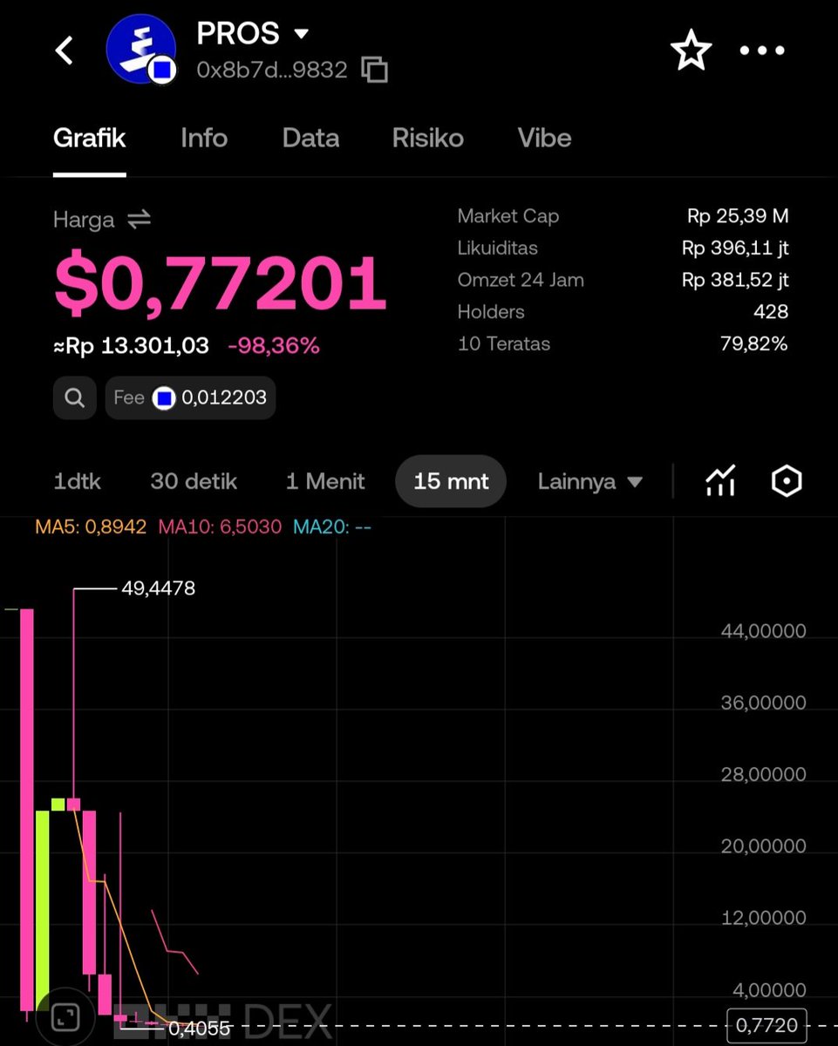This screenshot has width=838, height=1046.
Task: Go back using the left chevron
Action: pos(65,51)
